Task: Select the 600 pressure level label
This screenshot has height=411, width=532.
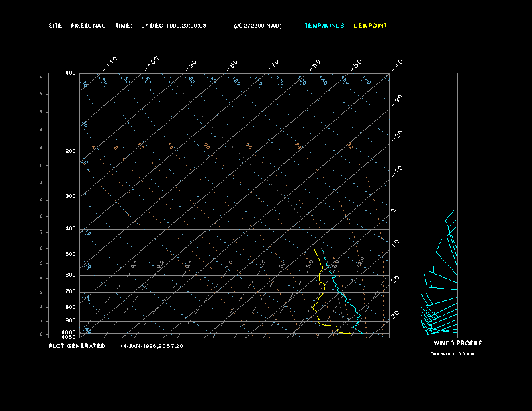Action: point(71,275)
